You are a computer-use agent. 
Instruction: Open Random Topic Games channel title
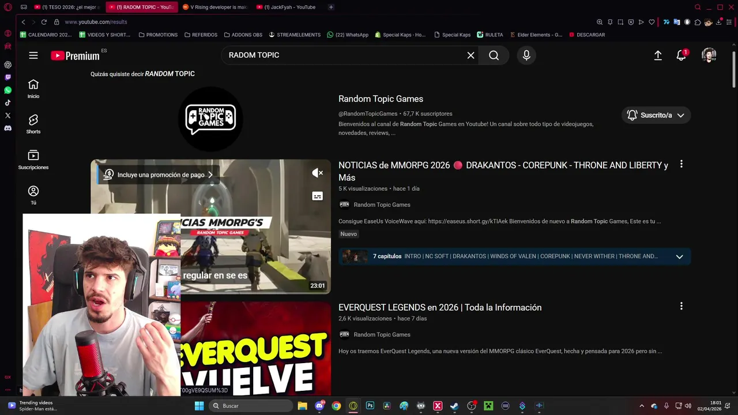tap(381, 99)
